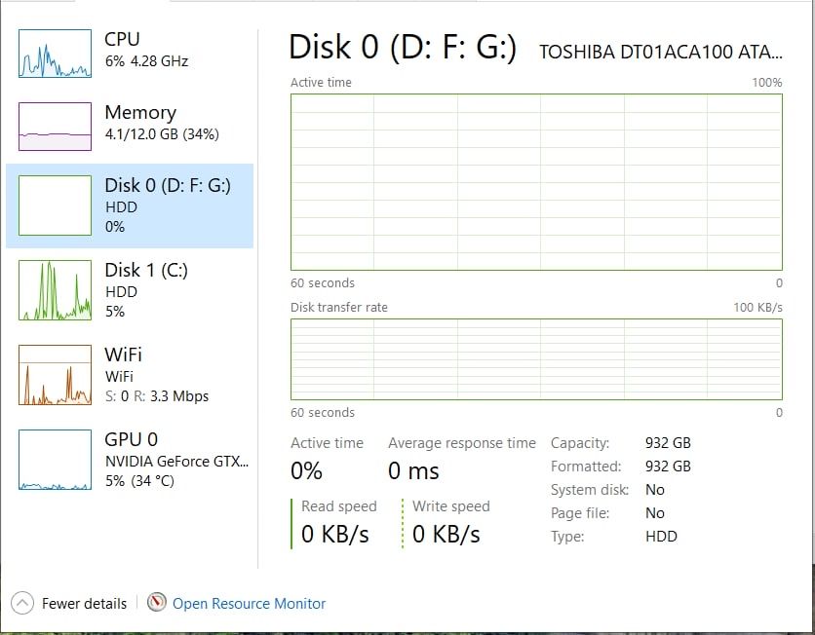The width and height of the screenshot is (815, 635).
Task: Click the Fewer details chevron icon
Action: [x=23, y=603]
